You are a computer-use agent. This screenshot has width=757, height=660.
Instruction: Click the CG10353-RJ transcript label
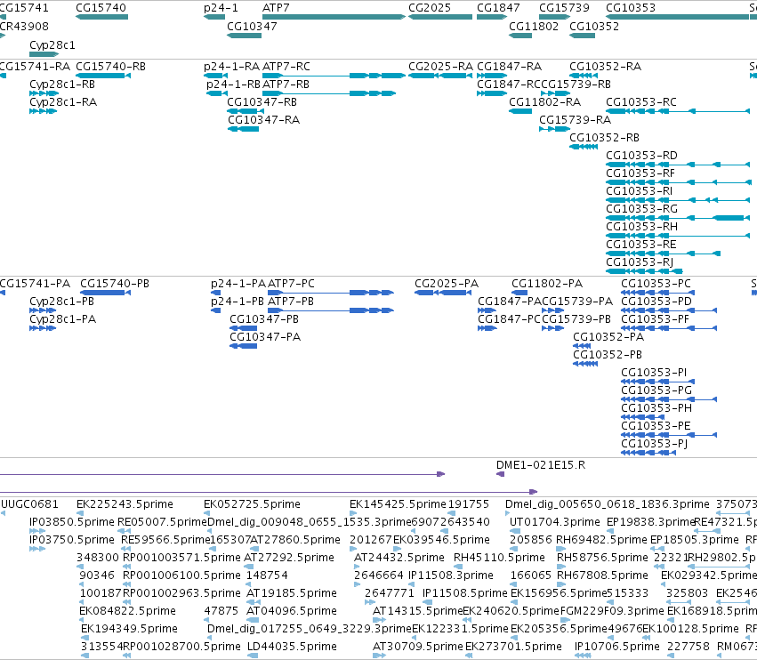click(640, 262)
